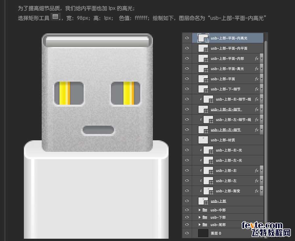Click the rectangle tool icon in the instructions
The width and height of the screenshot is (295, 241).
pyautogui.click(x=55, y=17)
